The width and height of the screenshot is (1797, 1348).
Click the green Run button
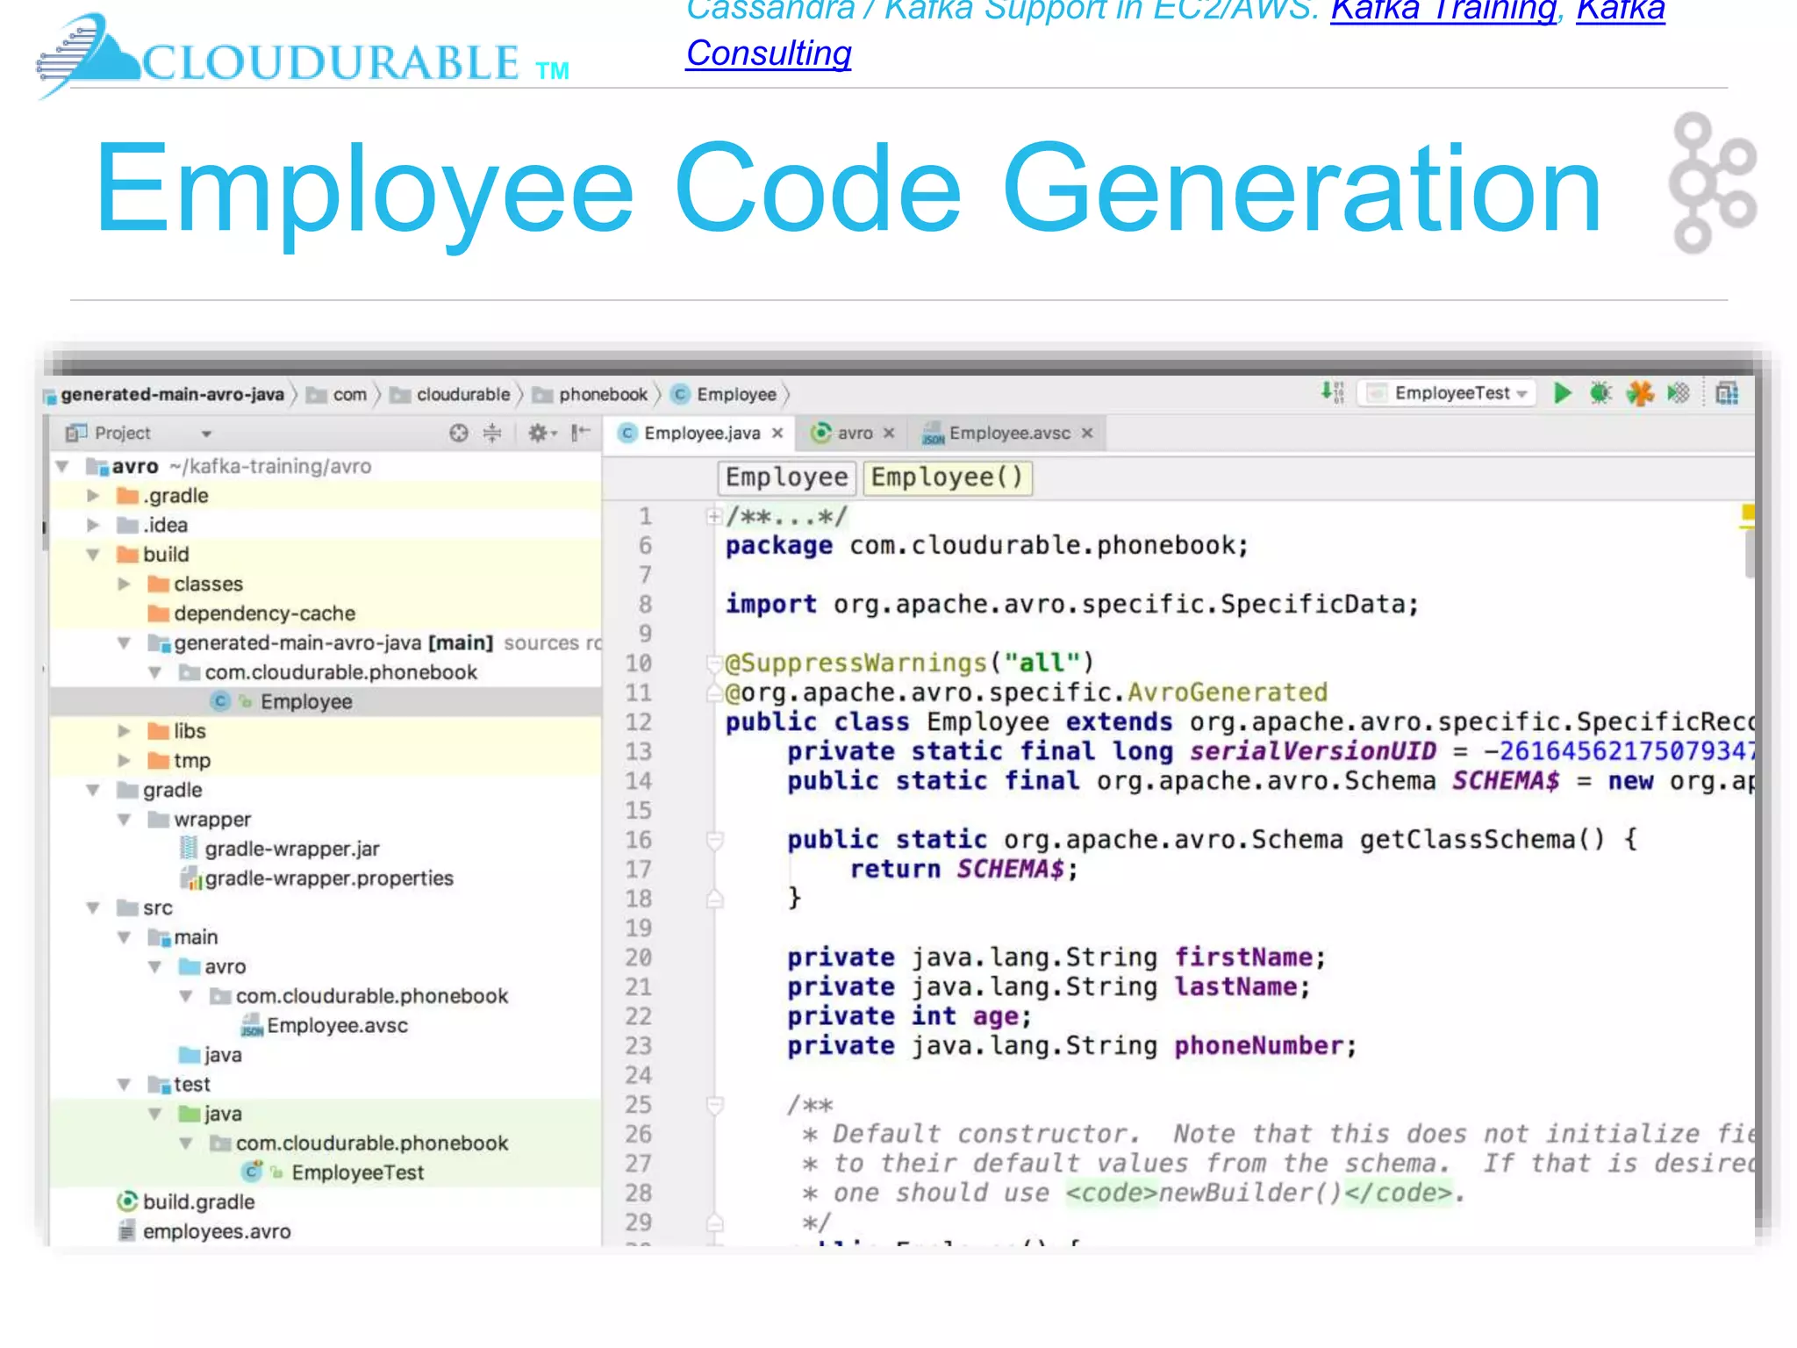tap(1562, 393)
